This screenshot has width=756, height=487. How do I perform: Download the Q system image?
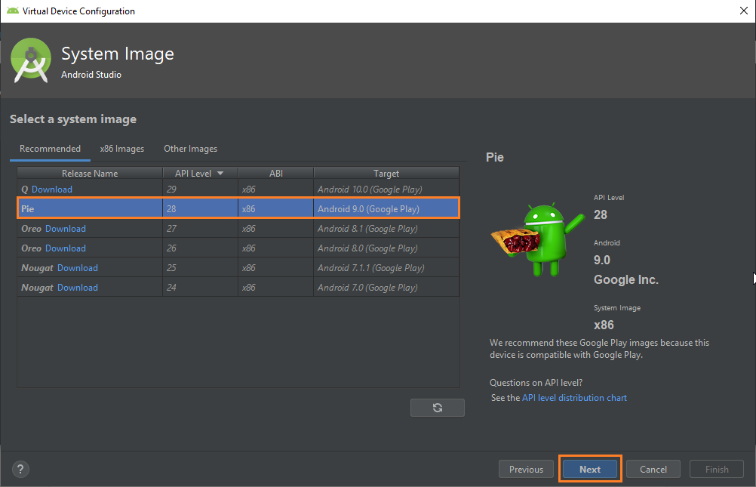point(52,190)
